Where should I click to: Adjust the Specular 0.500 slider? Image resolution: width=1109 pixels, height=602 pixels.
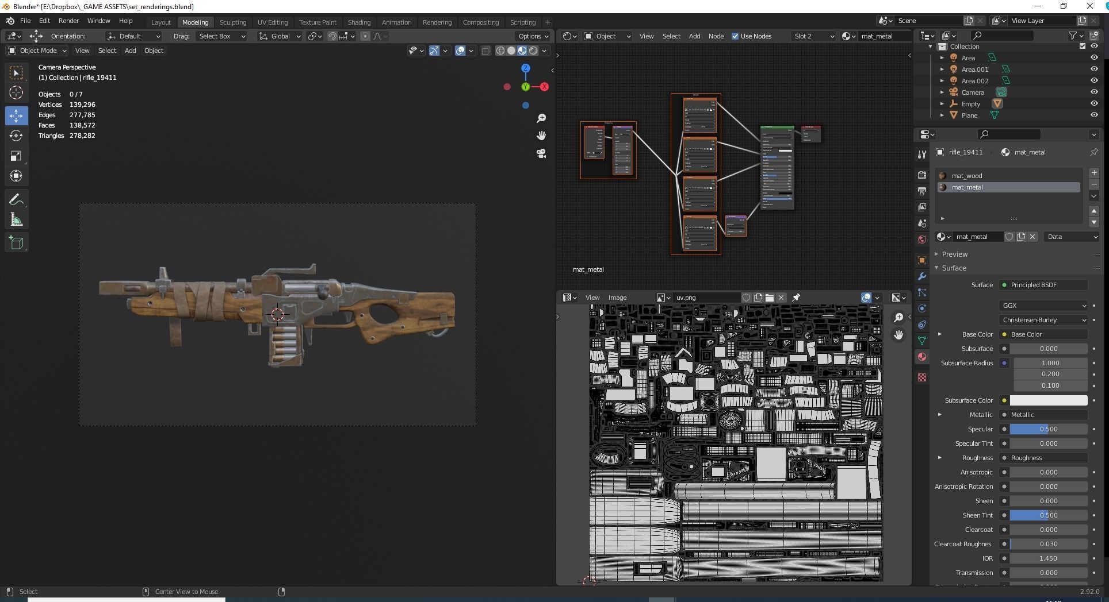(x=1049, y=429)
